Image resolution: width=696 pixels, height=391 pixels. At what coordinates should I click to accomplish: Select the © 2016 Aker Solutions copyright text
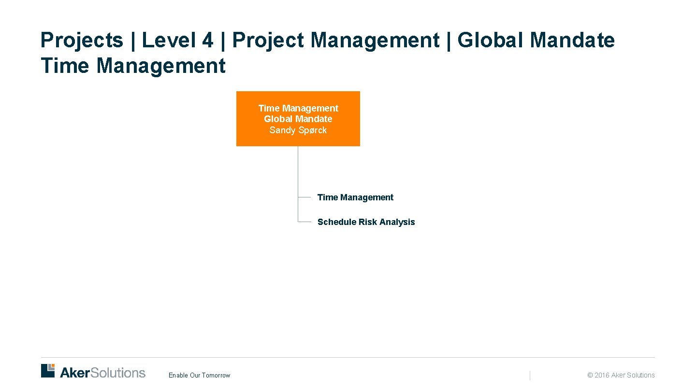point(621,375)
